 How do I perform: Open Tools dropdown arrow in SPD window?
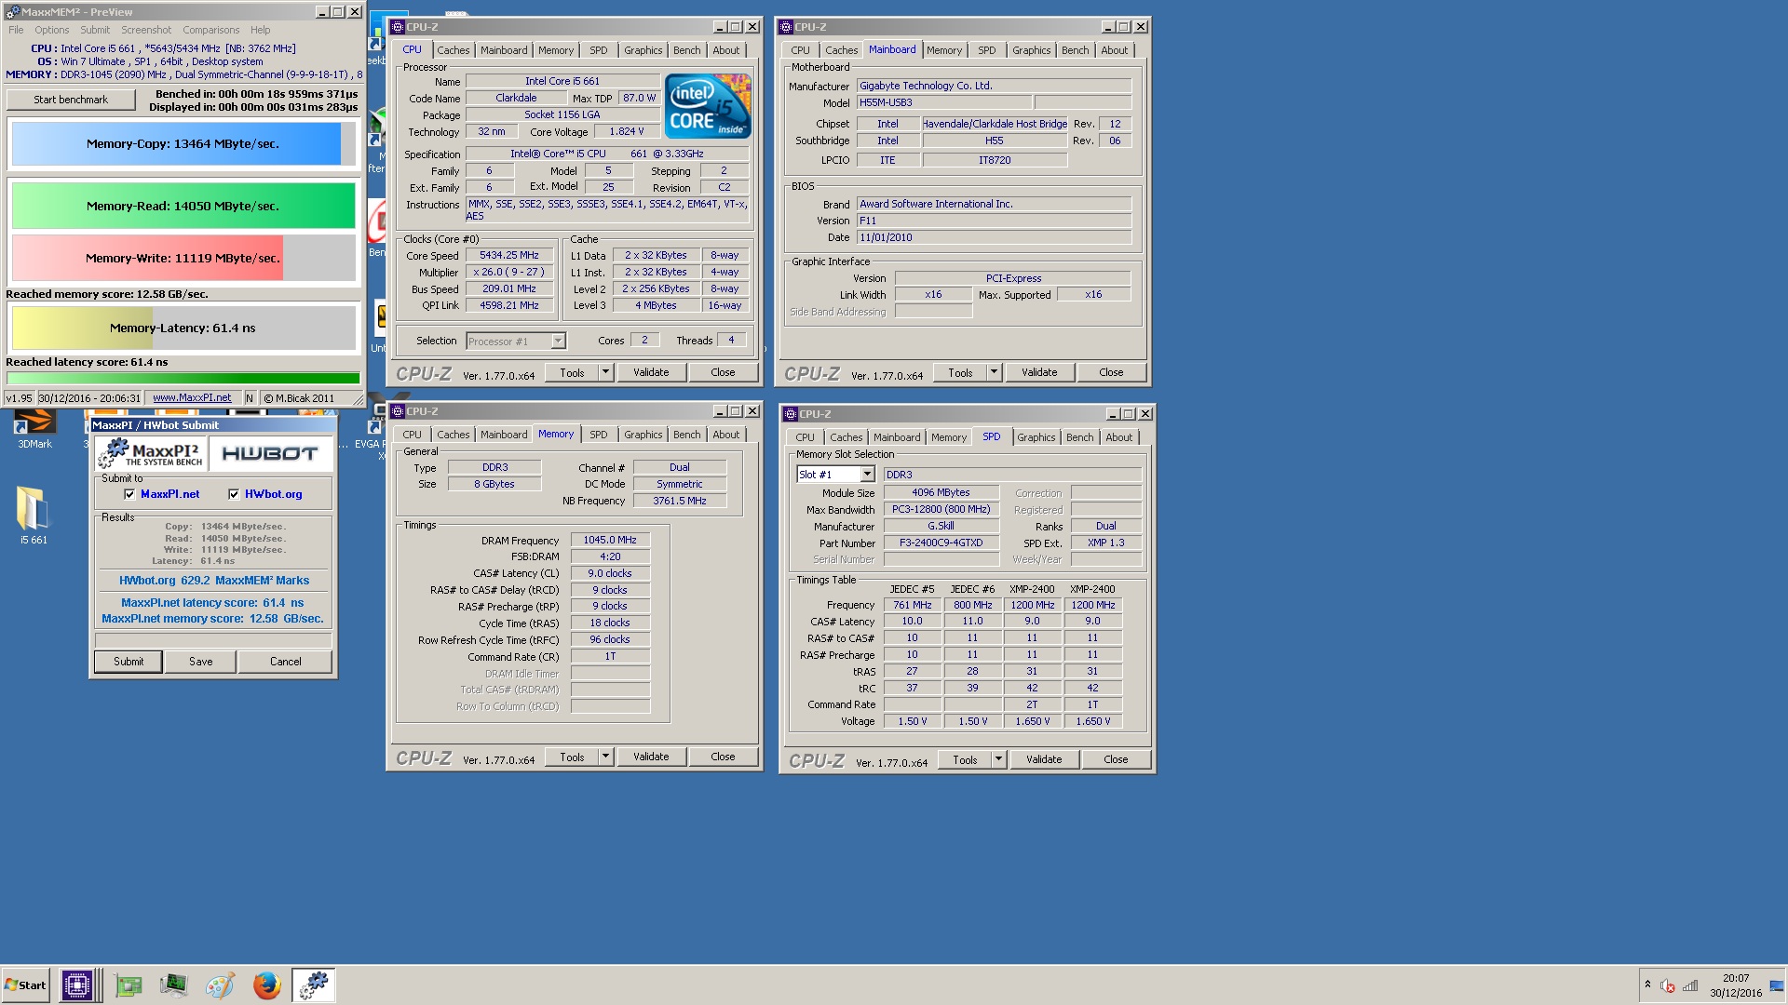click(998, 759)
